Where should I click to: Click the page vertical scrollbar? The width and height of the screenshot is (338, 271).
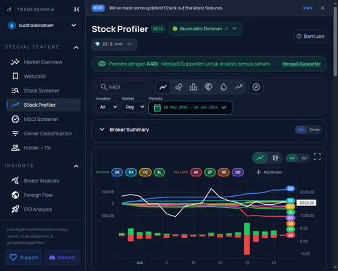pyautogui.click(x=335, y=42)
